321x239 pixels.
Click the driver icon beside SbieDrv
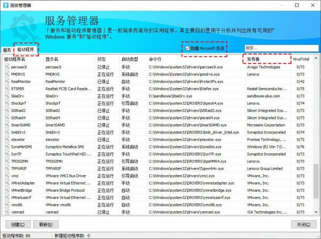coord(7,96)
